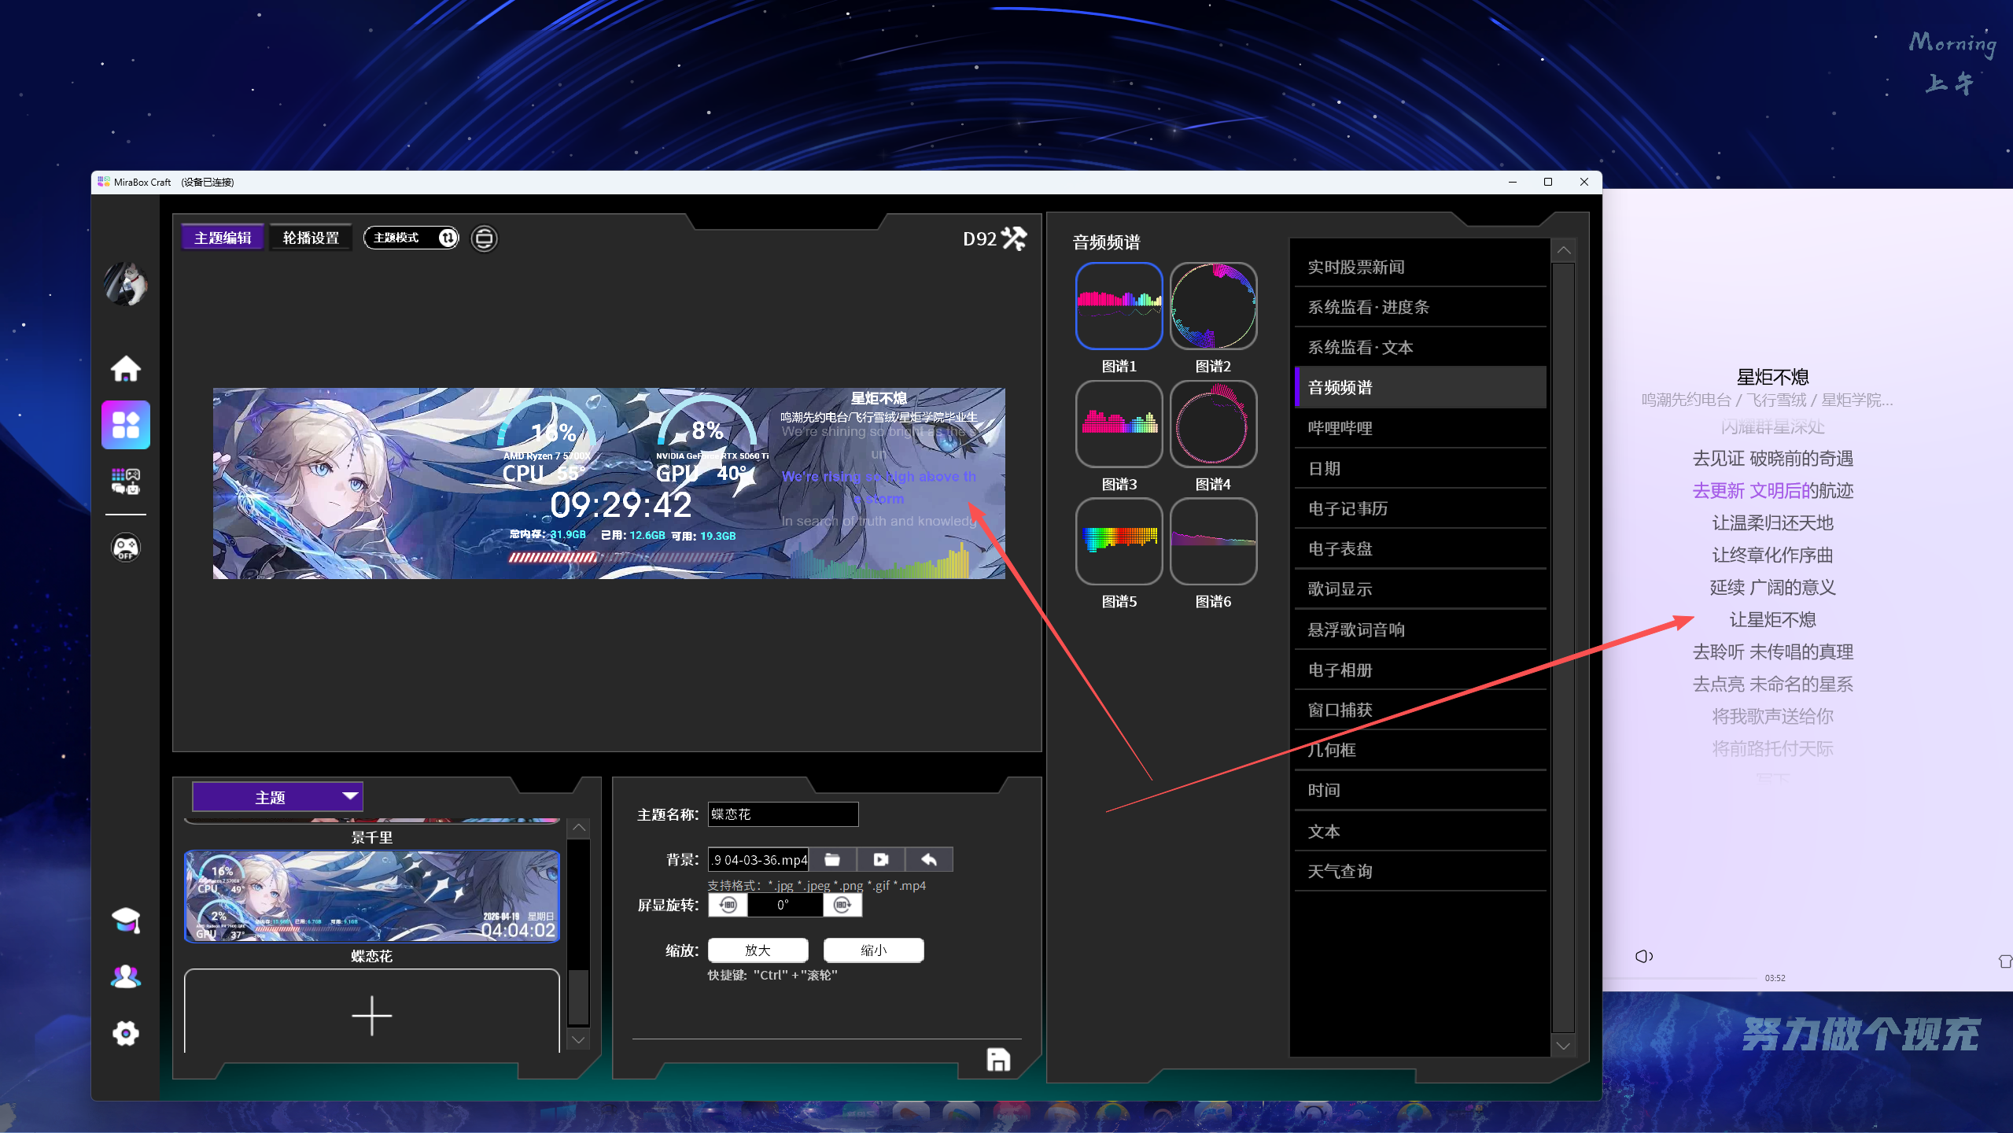
Task: Open the user account icon in sidebar
Action: click(126, 976)
